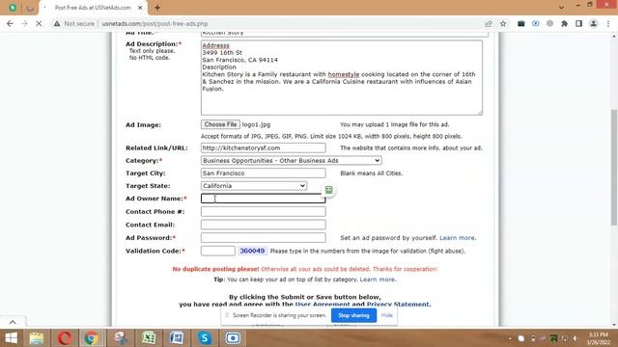Open the Opera browser from the taskbar
618x347 pixels.
pos(65,338)
